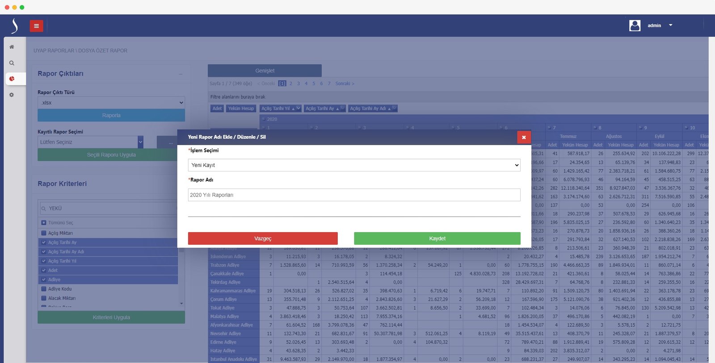715x363 pixels.
Task: Open the reports pie chart icon
Action: (12, 79)
